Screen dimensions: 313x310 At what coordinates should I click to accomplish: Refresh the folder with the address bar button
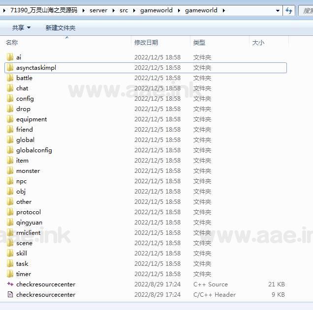(x=289, y=10)
